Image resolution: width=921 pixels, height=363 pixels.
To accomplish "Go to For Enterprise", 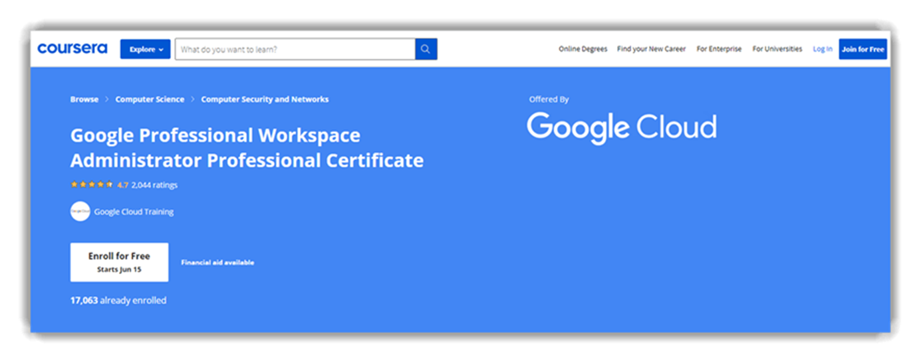I will [x=719, y=49].
